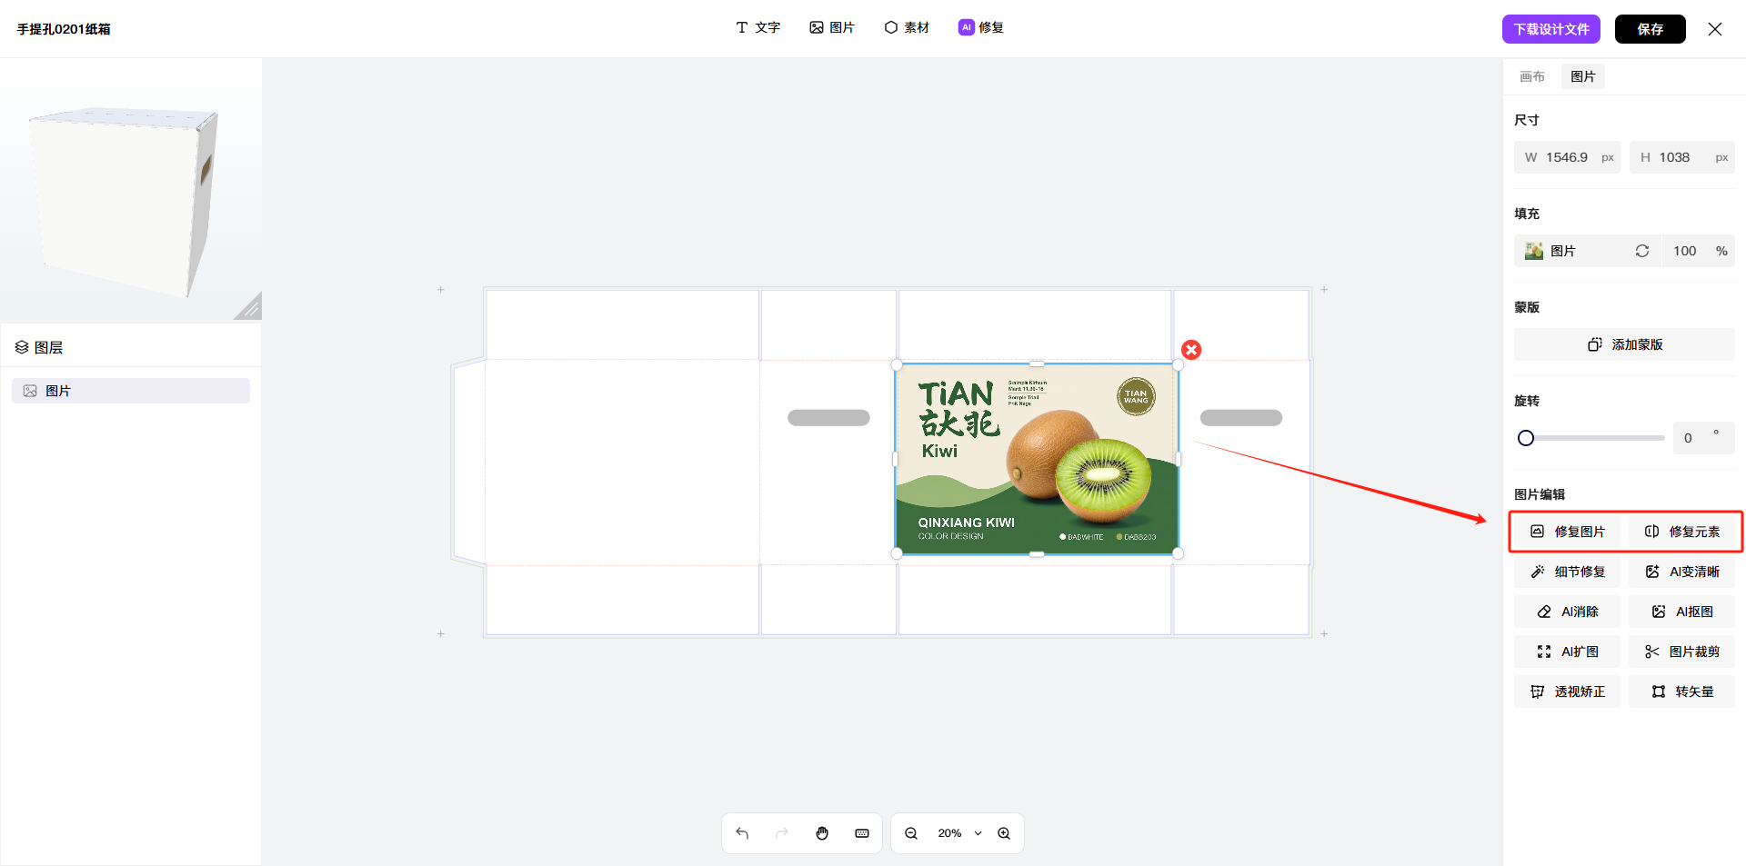The height and width of the screenshot is (866, 1746).
Task: Open the 素材 materials menu
Action: coord(907,27)
